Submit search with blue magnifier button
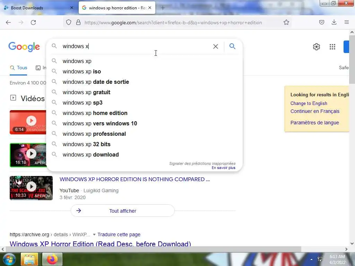Screen dimensions: 355x266 click(233, 46)
